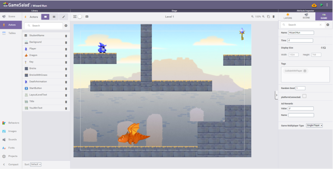Screen dimensions: 333x169
Task: Toggle the stage camera frame icon
Action: tap(75, 17)
